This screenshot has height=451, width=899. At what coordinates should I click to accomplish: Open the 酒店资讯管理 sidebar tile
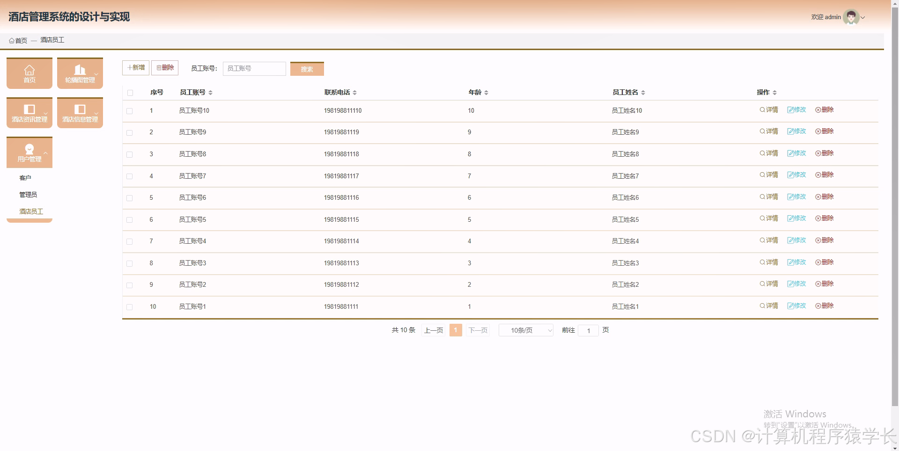(x=29, y=113)
